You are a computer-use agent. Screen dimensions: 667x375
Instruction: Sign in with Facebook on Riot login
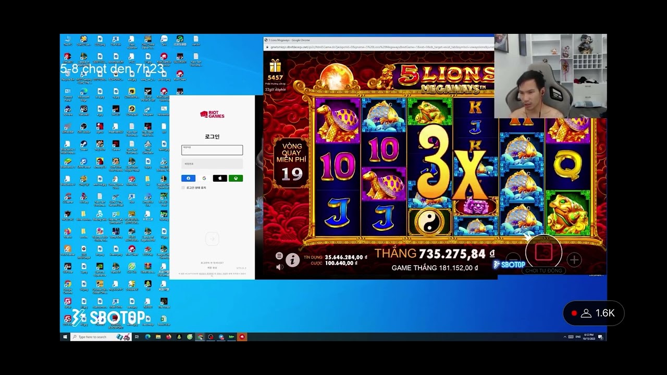click(188, 178)
